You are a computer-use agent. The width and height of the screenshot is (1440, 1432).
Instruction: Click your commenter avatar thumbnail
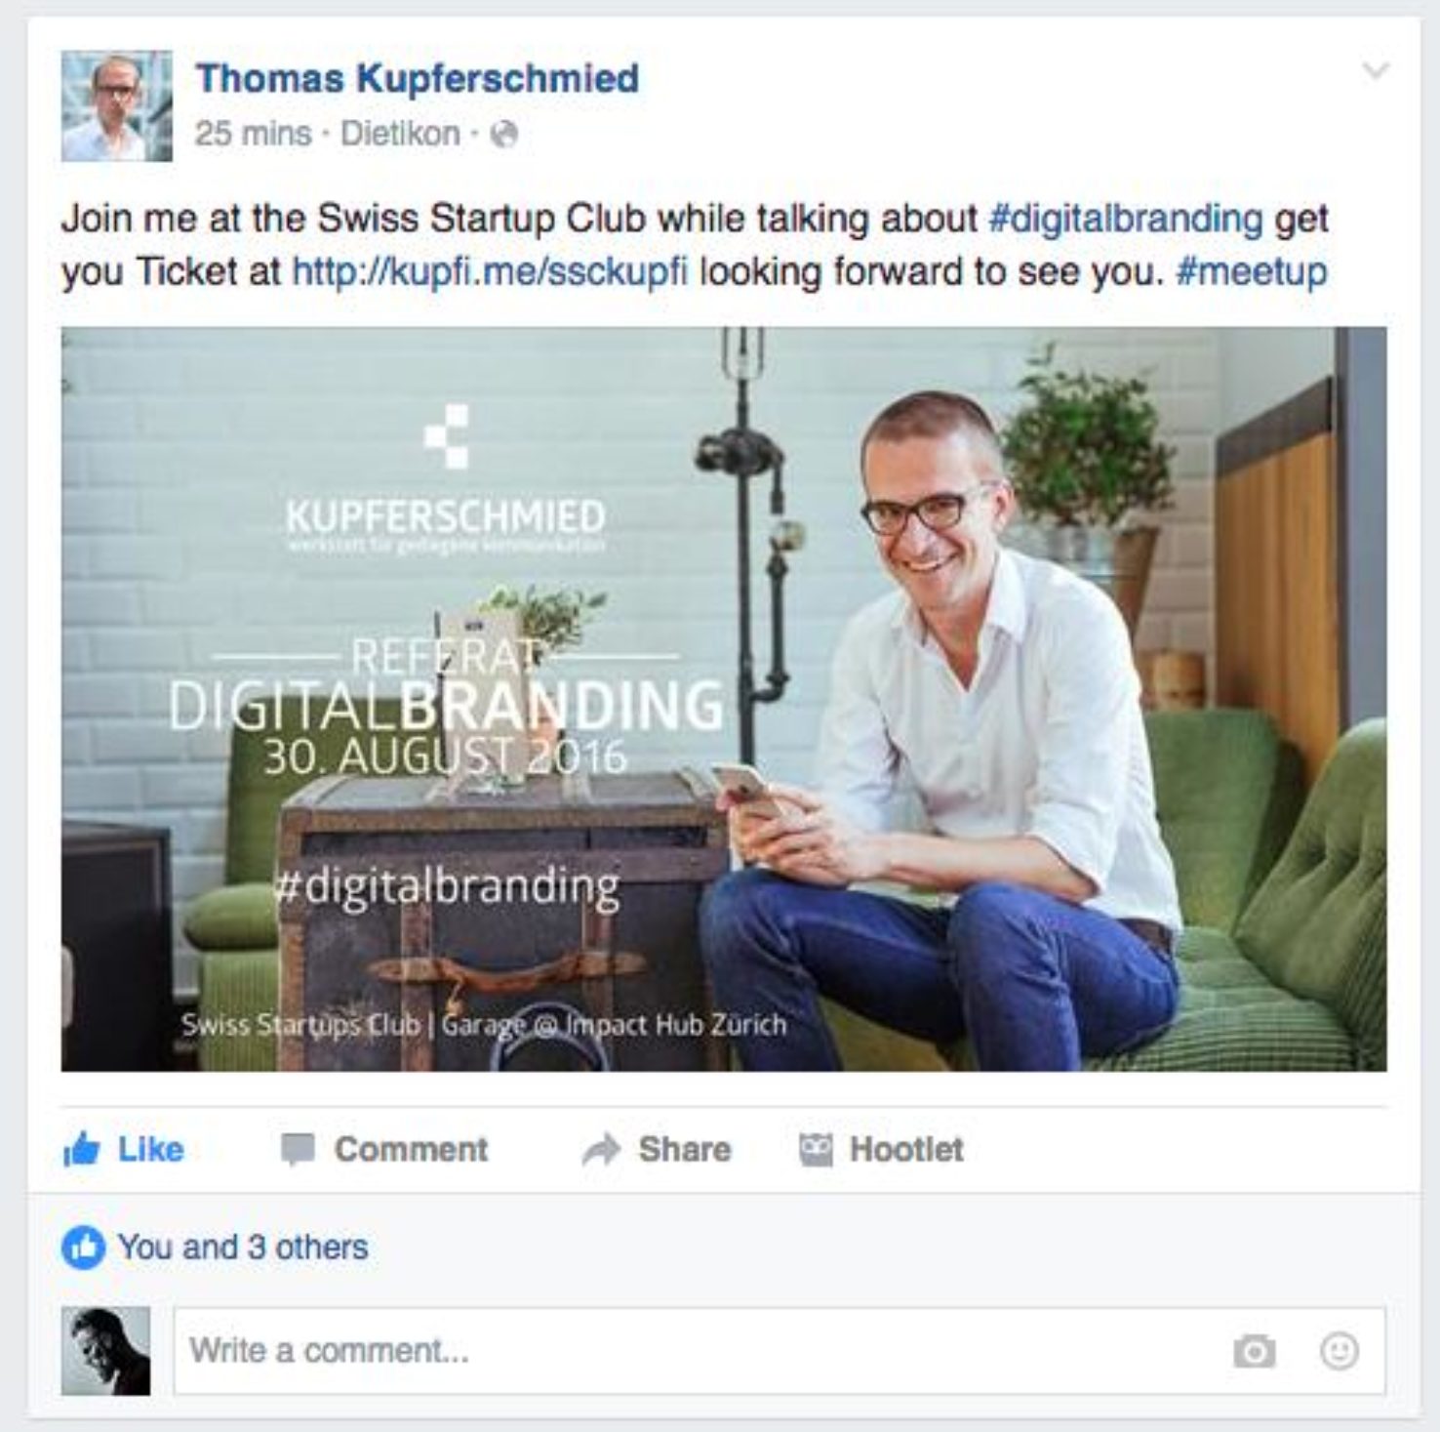pyautogui.click(x=105, y=1351)
